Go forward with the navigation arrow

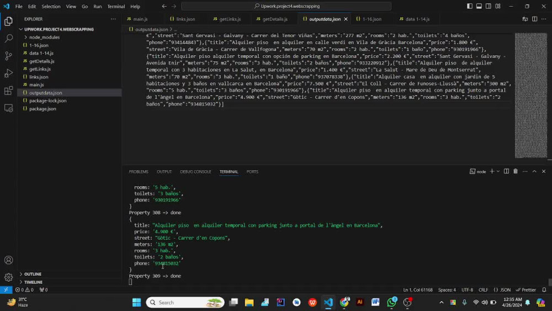(174, 6)
